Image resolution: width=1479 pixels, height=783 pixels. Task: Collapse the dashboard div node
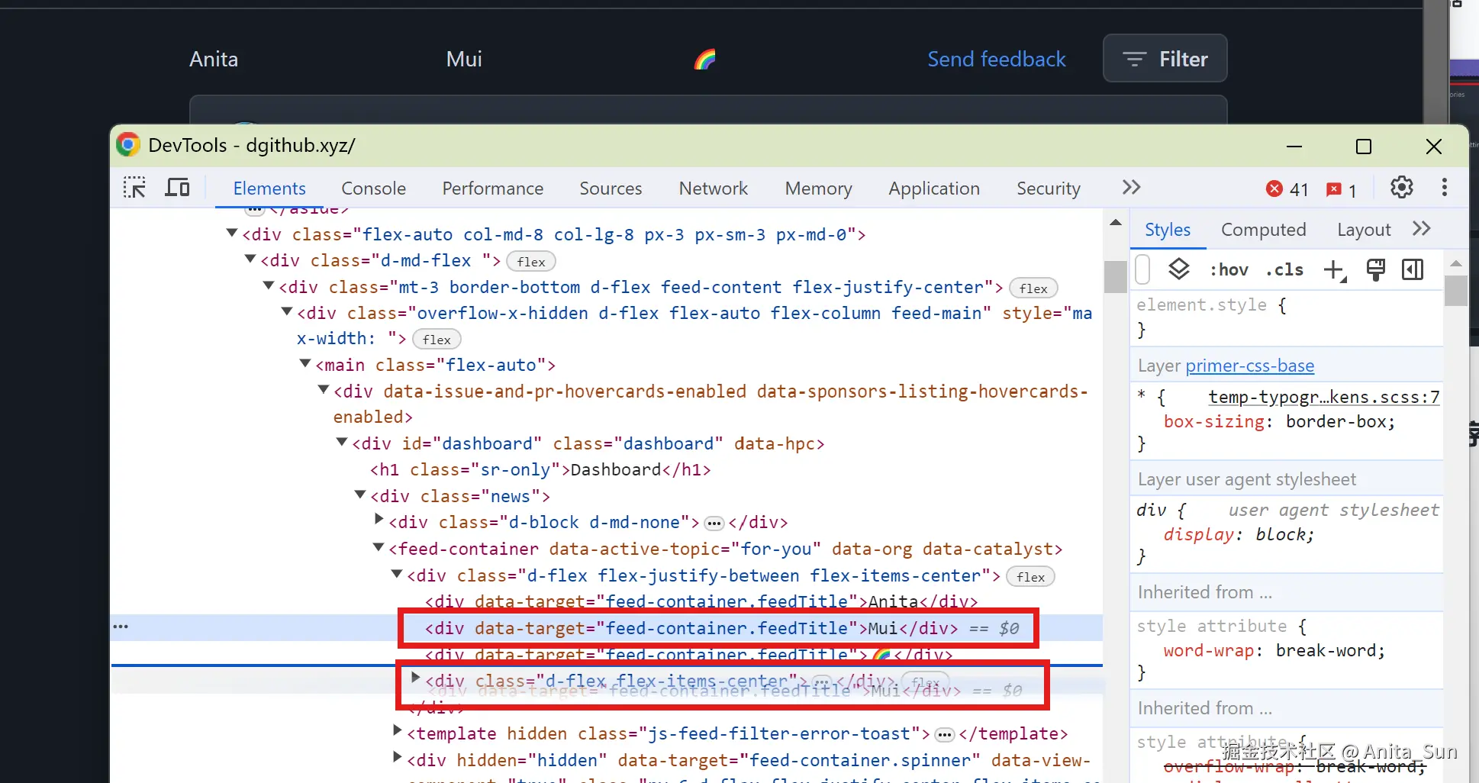[342, 443]
